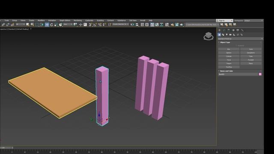Image resolution: width=274 pixels, height=154 pixels.
Task: Click the Box primitive button
Action: [229, 49]
